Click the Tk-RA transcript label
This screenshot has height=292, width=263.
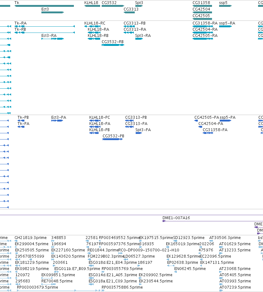point(20,23)
